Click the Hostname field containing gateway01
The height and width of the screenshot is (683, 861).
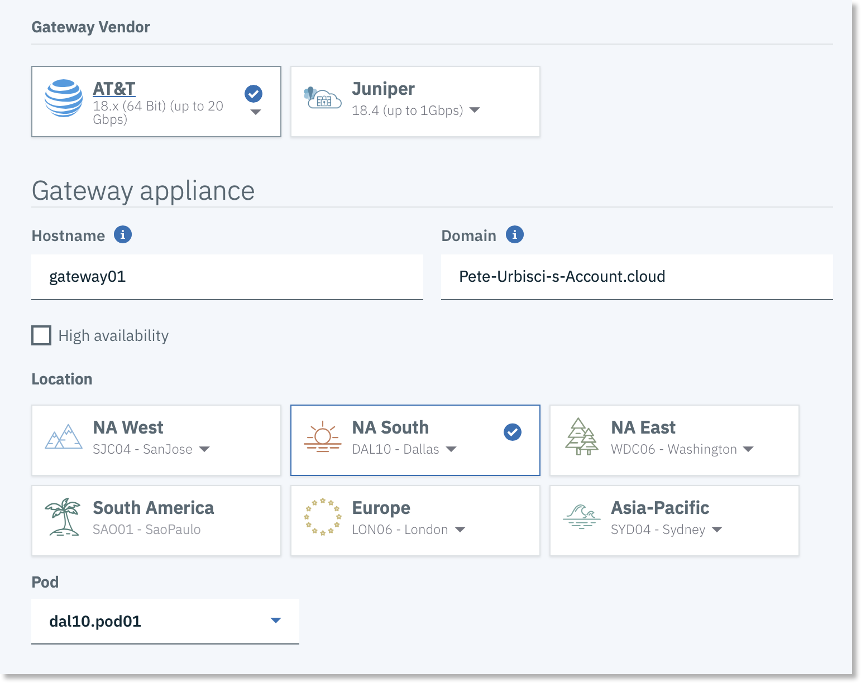pos(227,277)
